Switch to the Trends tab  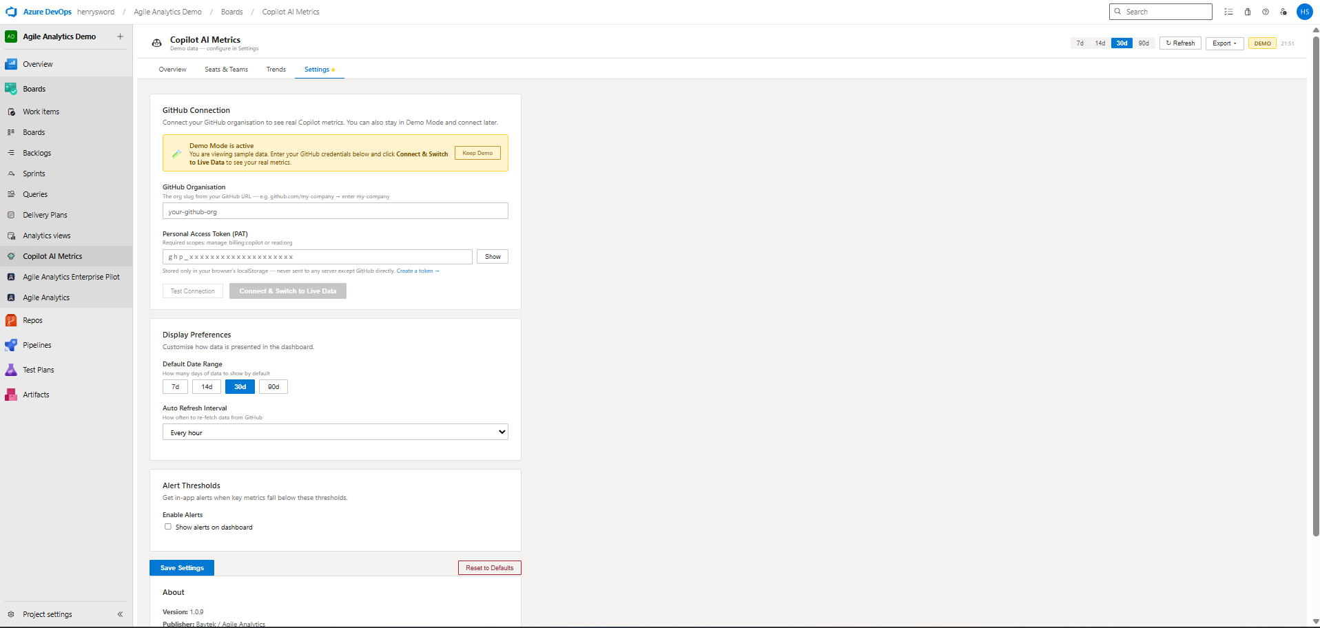pyautogui.click(x=276, y=69)
